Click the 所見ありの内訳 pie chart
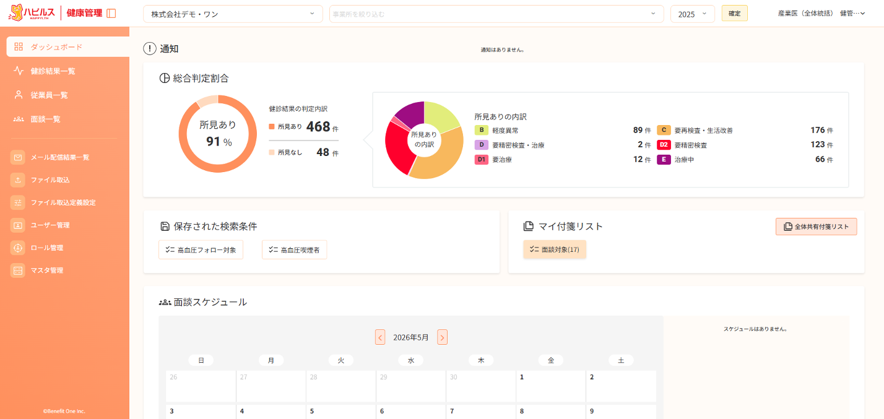The image size is (884, 419). 424,140
